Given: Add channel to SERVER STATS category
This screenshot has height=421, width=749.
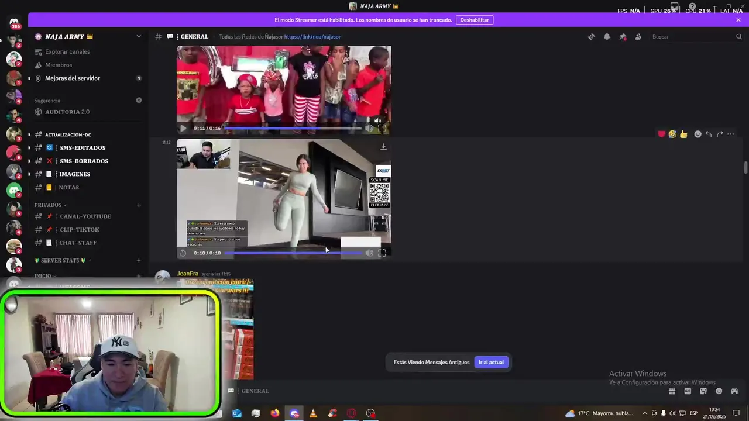Looking at the screenshot, I should point(139,260).
